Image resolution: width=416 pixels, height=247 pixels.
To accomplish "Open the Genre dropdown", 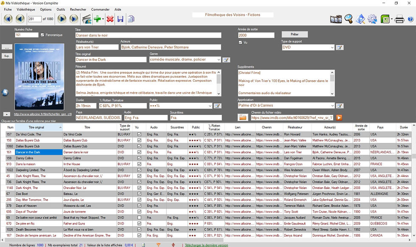I will tap(219, 60).
